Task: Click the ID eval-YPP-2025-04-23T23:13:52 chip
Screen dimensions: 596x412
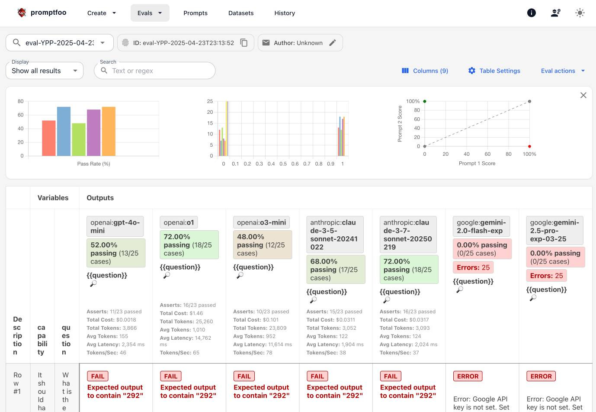Action: click(x=186, y=43)
